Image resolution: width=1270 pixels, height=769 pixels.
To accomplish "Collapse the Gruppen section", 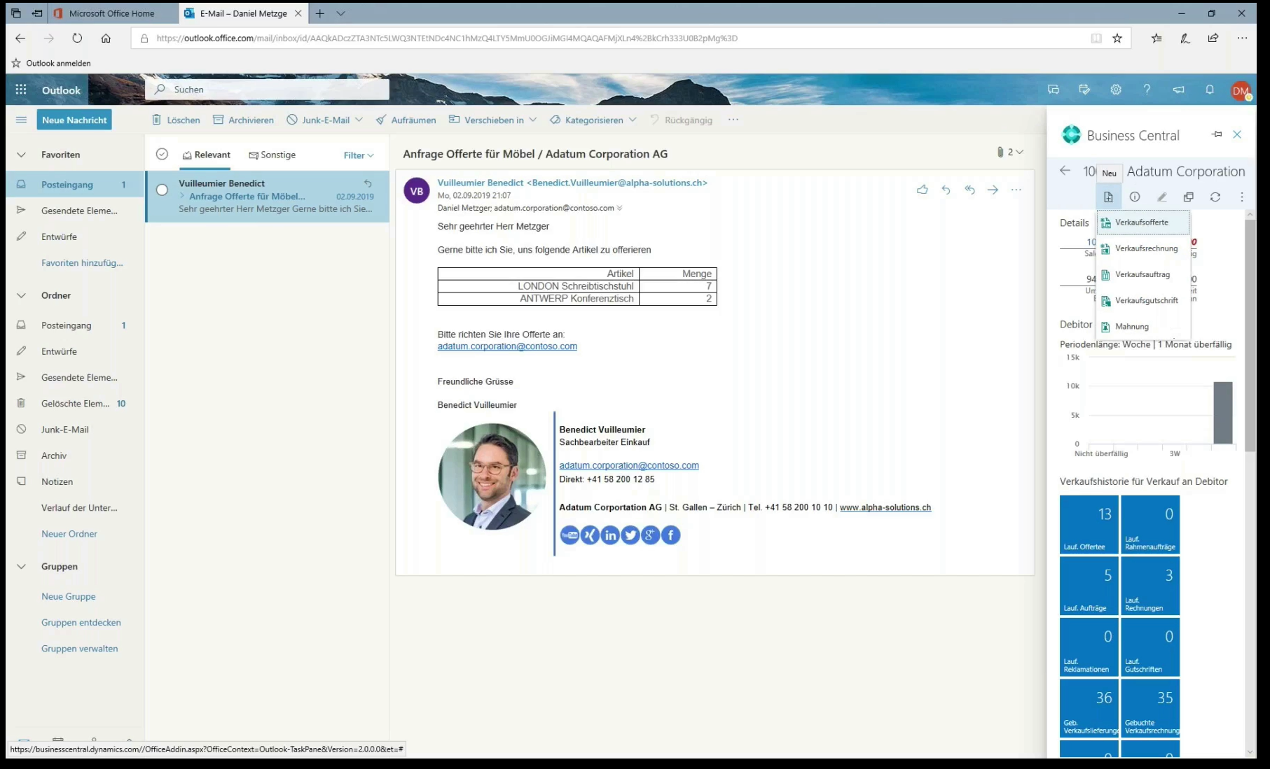I will pyautogui.click(x=21, y=566).
